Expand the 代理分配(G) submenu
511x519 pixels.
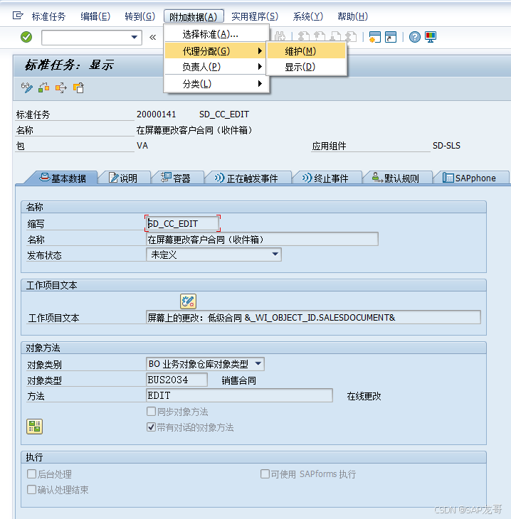(217, 51)
